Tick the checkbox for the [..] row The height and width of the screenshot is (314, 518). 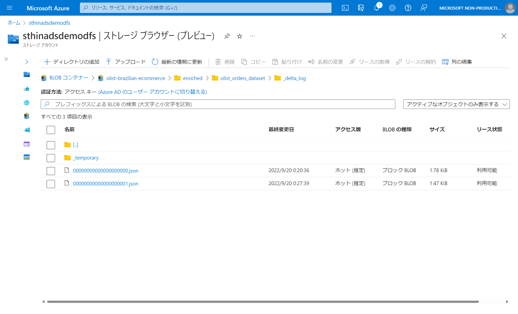point(51,145)
